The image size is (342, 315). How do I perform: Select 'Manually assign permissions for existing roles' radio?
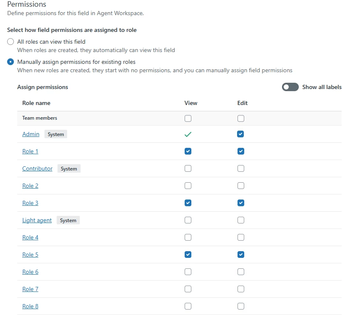(10, 62)
